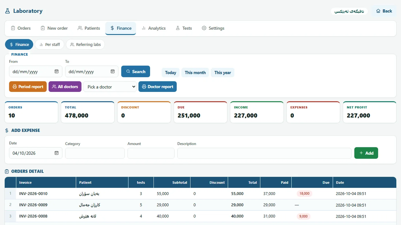
Task: Click the Date column header
Action: 365,182
